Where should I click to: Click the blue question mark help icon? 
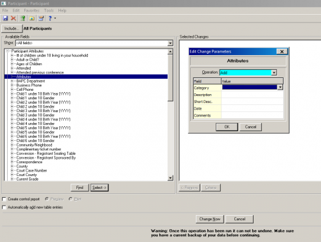click(x=50, y=19)
